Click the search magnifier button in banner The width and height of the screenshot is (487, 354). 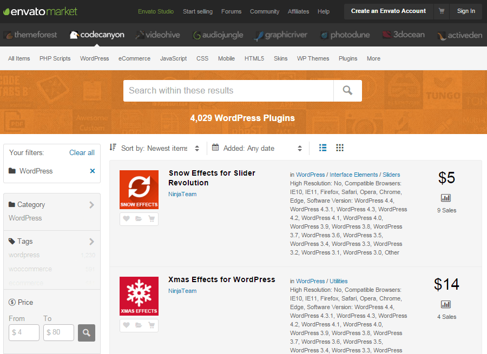point(347,91)
